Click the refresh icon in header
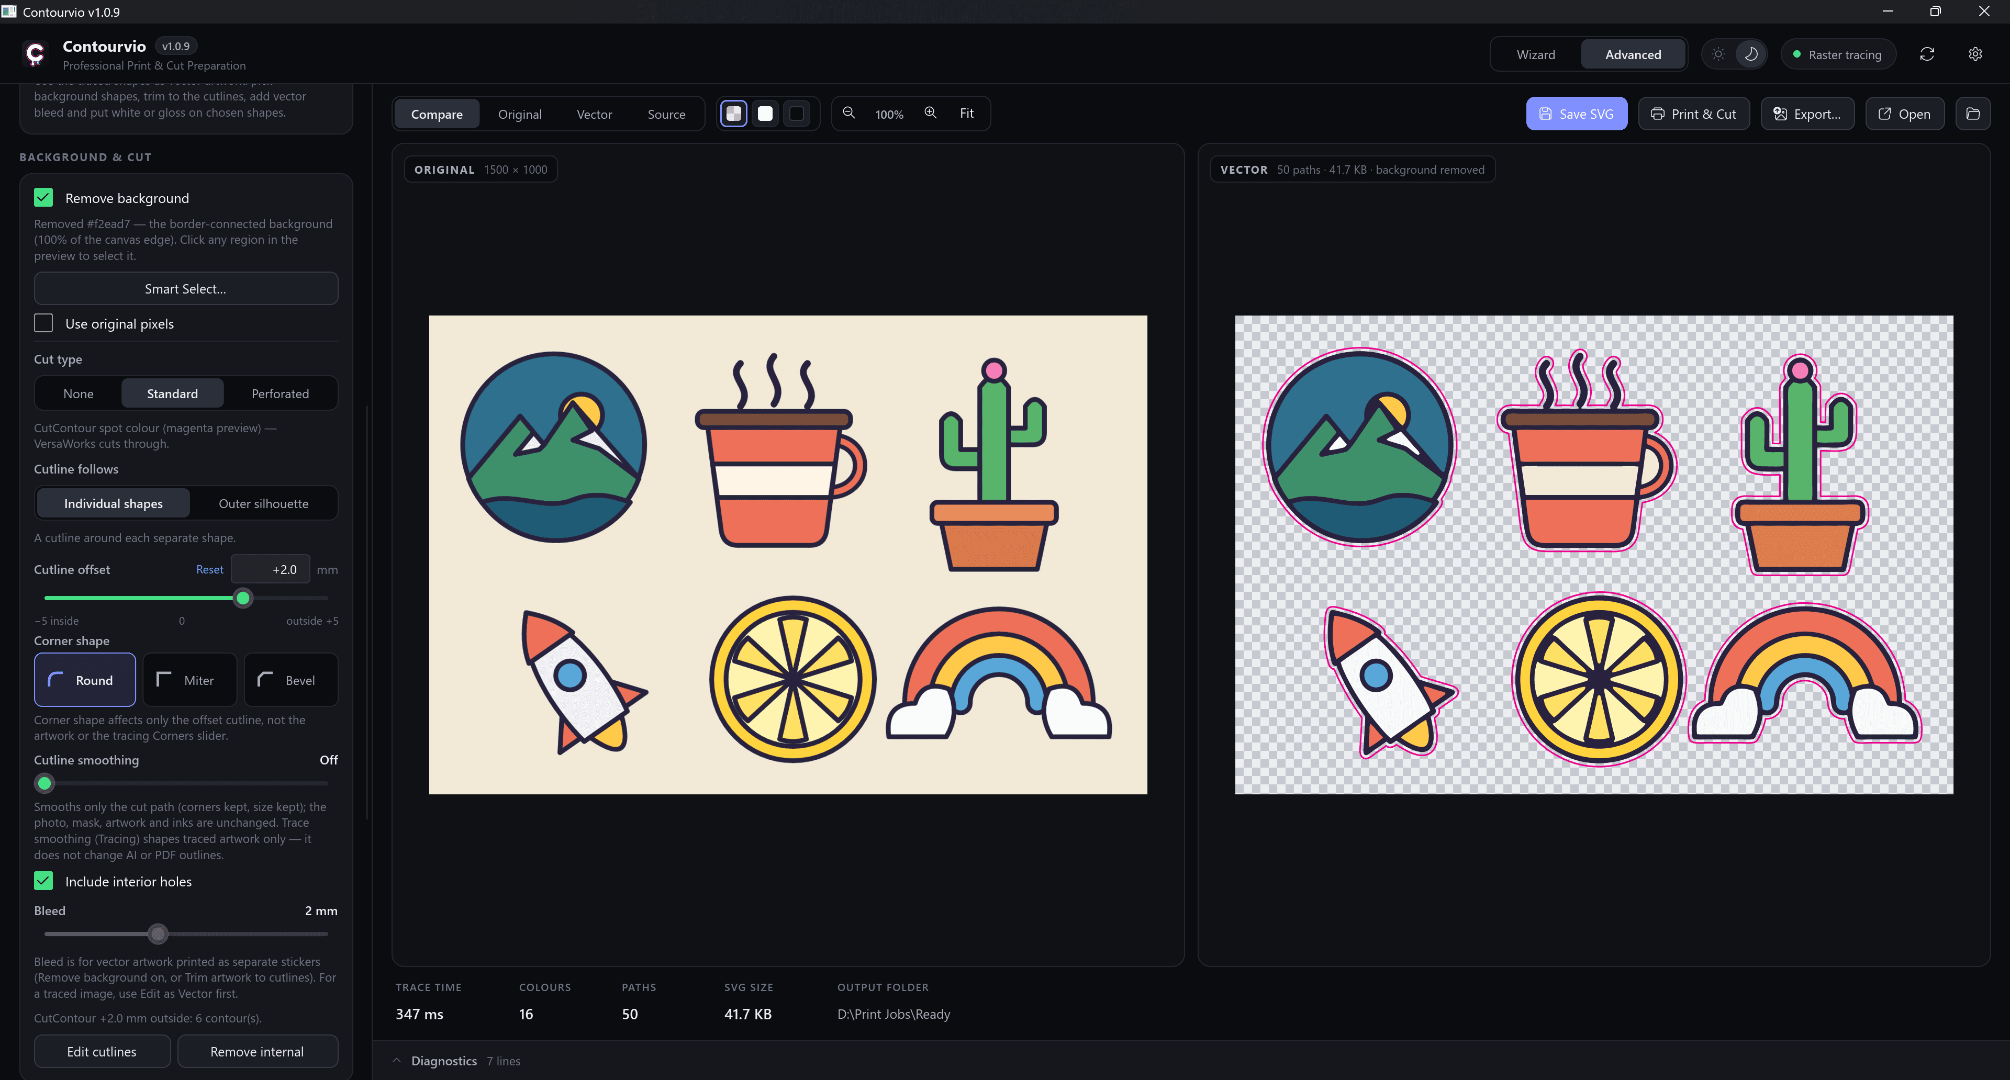The width and height of the screenshot is (2010, 1080). click(1926, 54)
